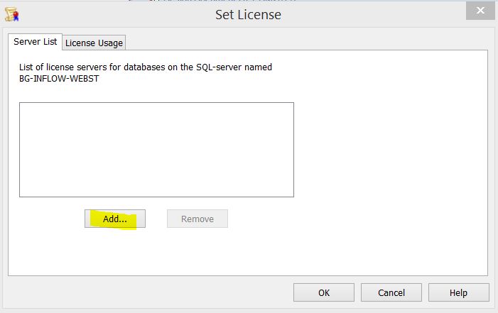Click the Set License dialog title bar icon
Image resolution: width=498 pixels, height=313 pixels.
click(11, 13)
